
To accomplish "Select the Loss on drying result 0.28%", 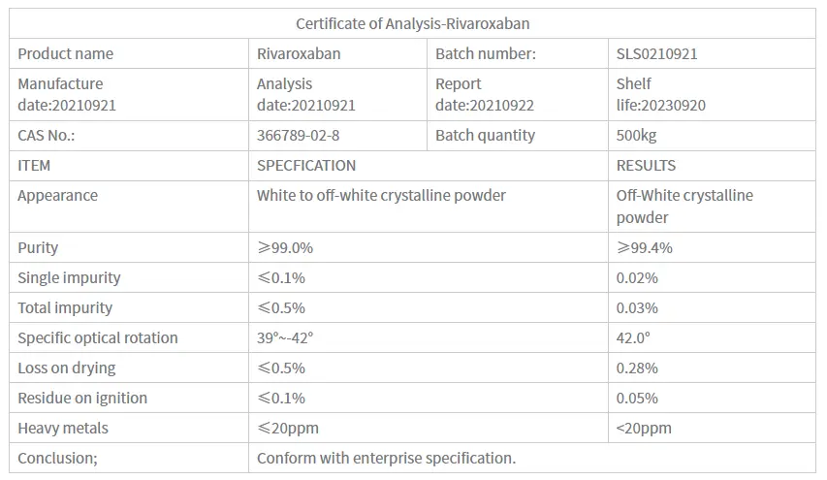I will pyautogui.click(x=637, y=368).
